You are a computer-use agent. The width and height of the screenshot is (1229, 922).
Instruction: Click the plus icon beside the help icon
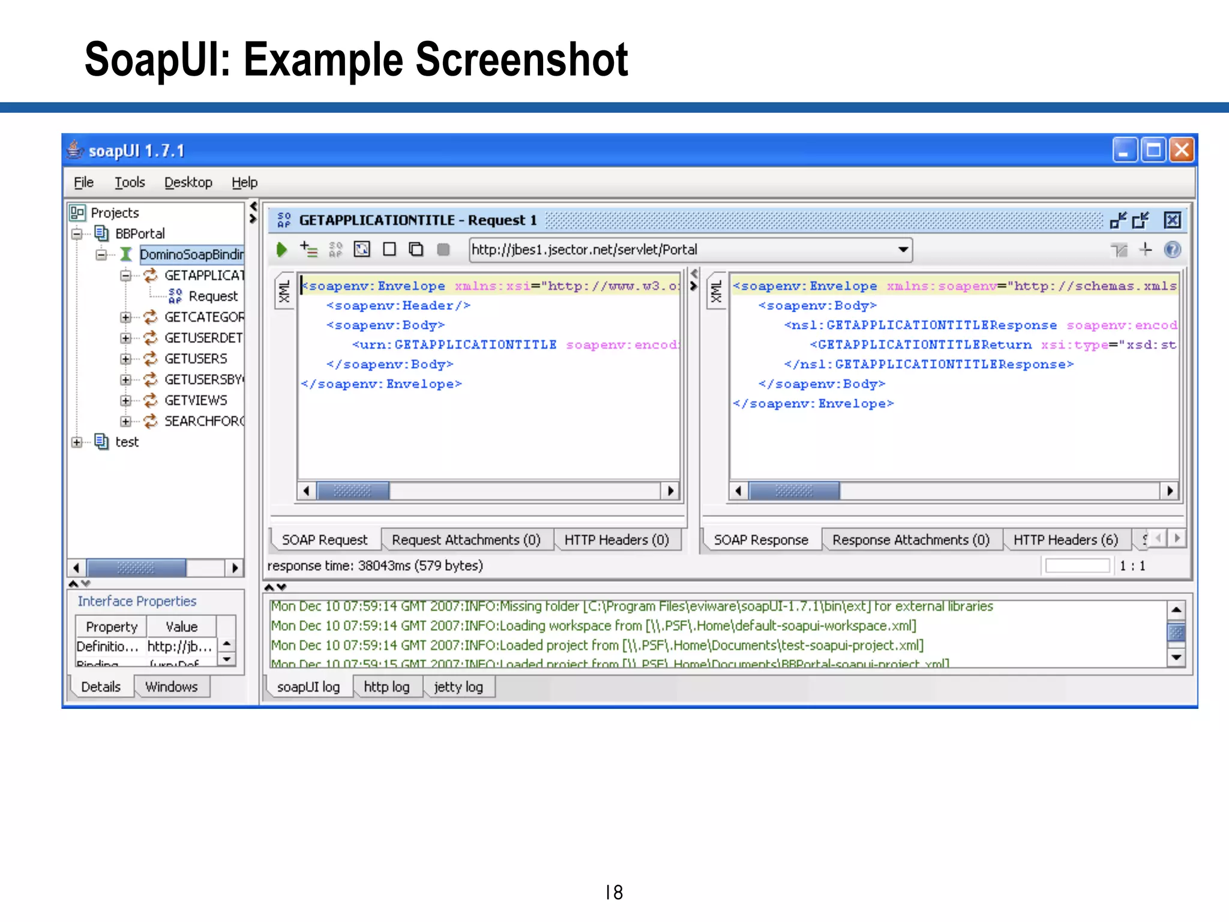pos(1146,249)
